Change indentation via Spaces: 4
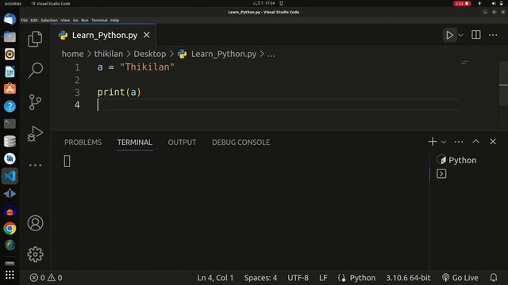 [x=260, y=278]
